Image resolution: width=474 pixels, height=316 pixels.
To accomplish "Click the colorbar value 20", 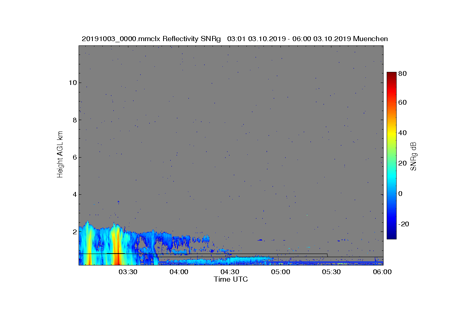I will [x=403, y=163].
